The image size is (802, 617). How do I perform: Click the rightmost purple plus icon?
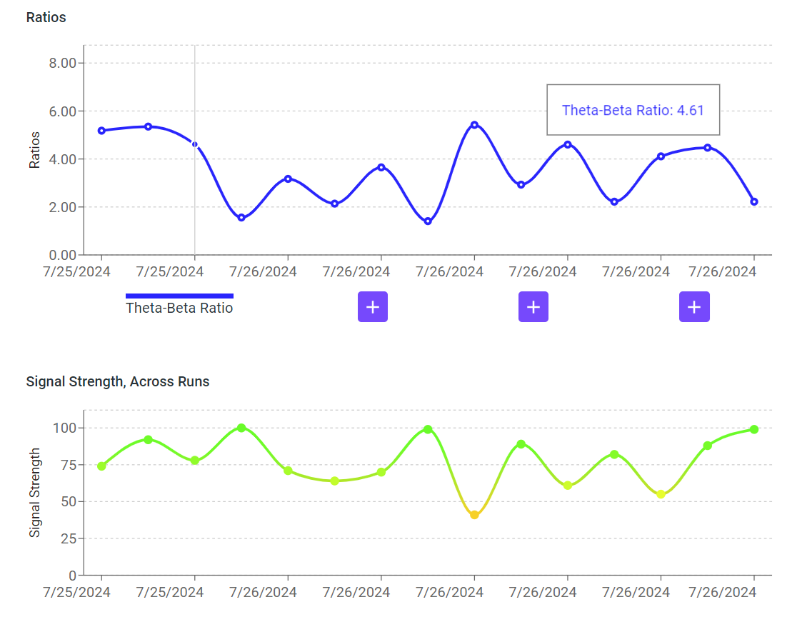click(694, 306)
